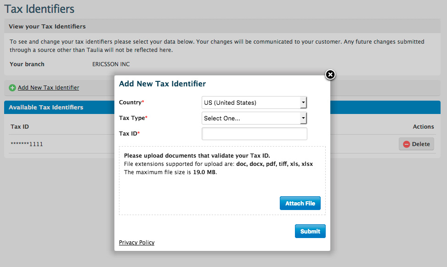Open the Privacy Policy link
This screenshot has width=447, height=267.
click(136, 243)
